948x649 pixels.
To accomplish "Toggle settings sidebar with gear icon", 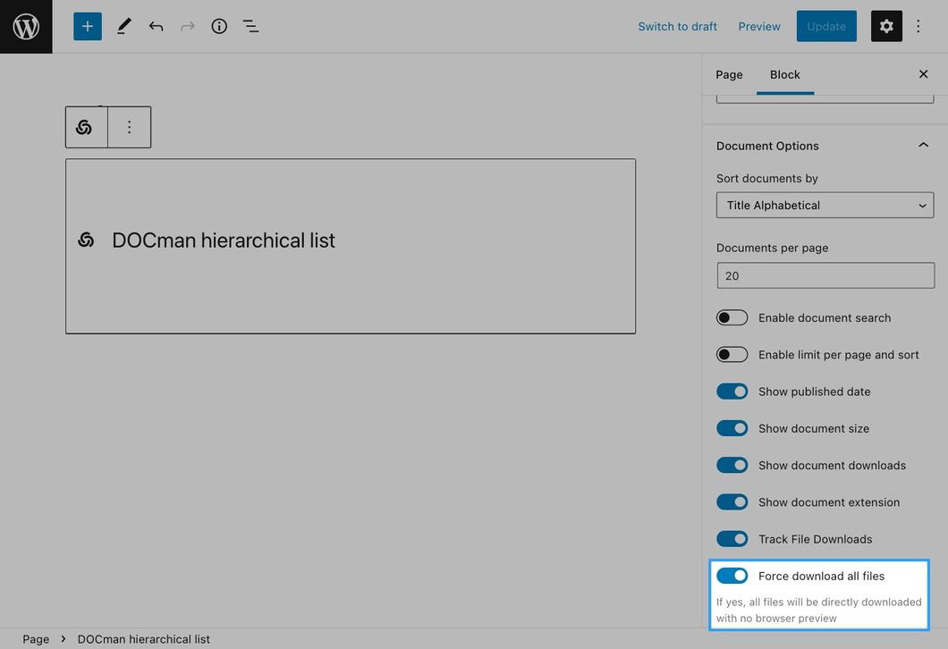I will (886, 26).
